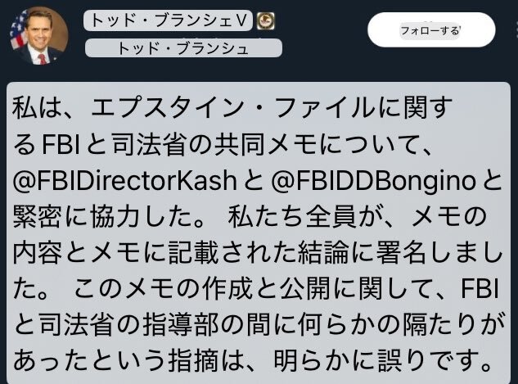
Task: Open display name トッド・ブランシェ V
Action: (x=168, y=20)
